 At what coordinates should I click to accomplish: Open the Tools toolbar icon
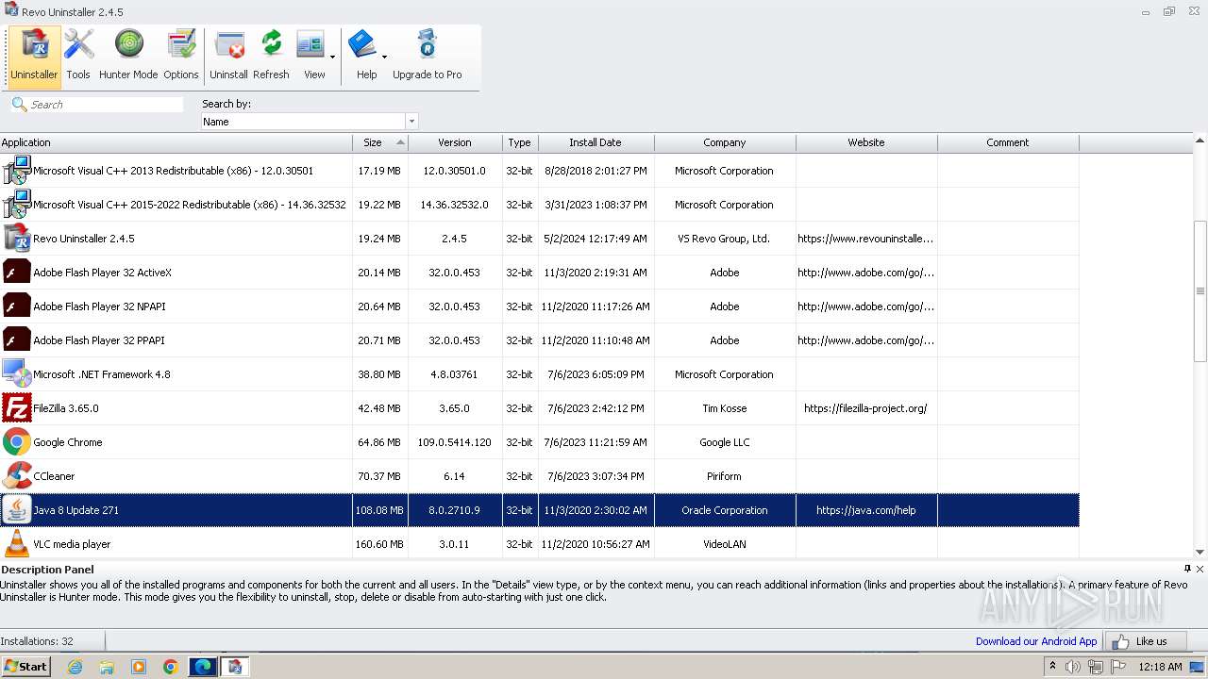(78, 57)
